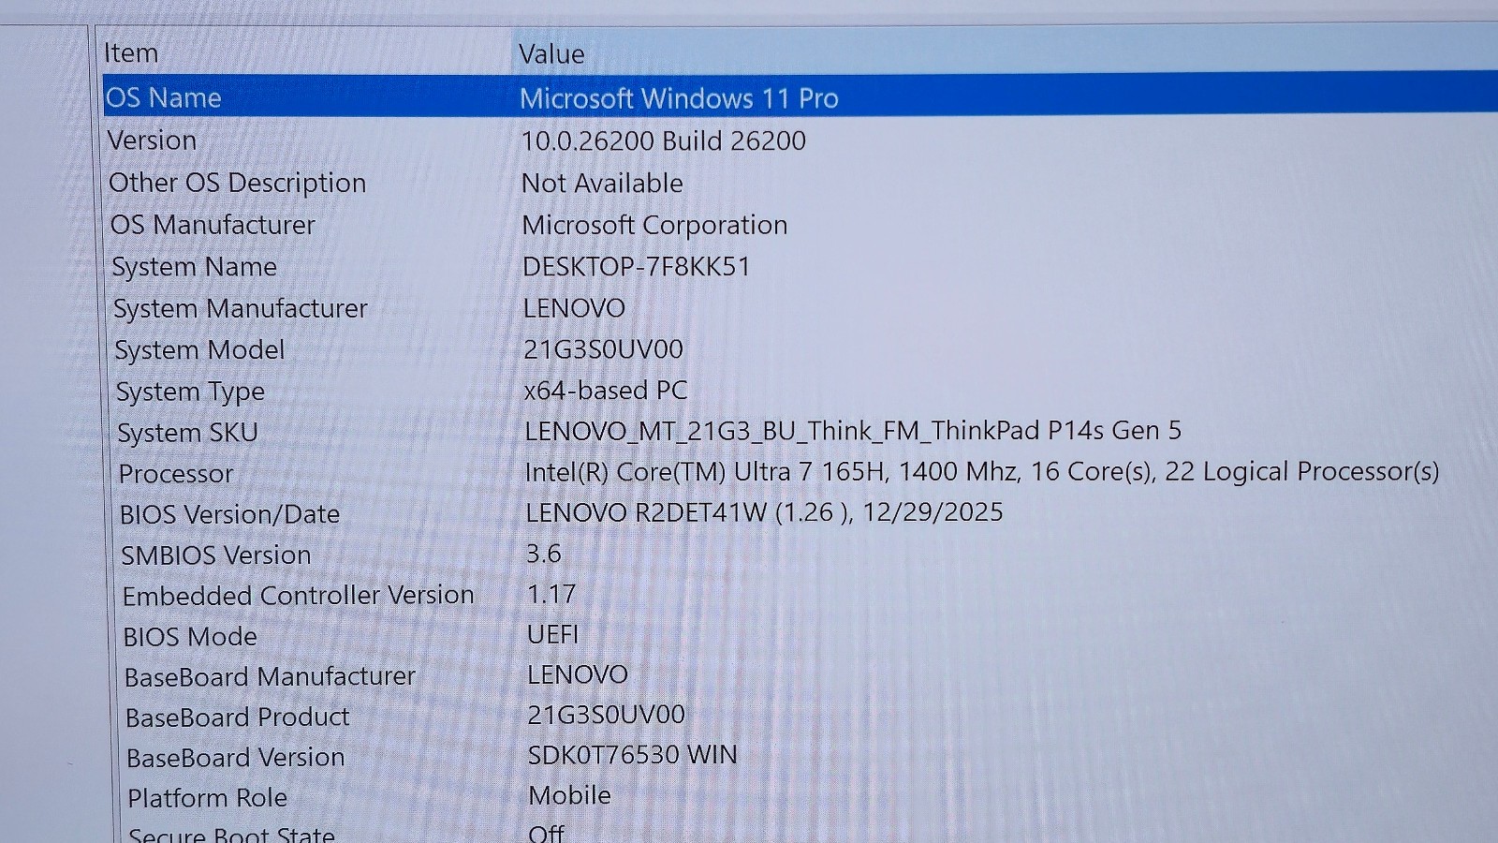Select the Version row label

pos(152,140)
